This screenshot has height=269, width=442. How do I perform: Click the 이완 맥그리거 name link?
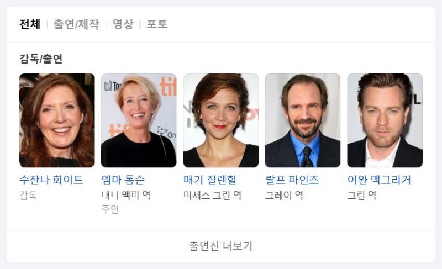pos(379,180)
